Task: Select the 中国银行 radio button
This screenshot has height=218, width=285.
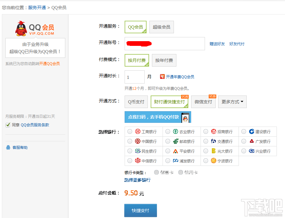Action: click(x=130, y=142)
